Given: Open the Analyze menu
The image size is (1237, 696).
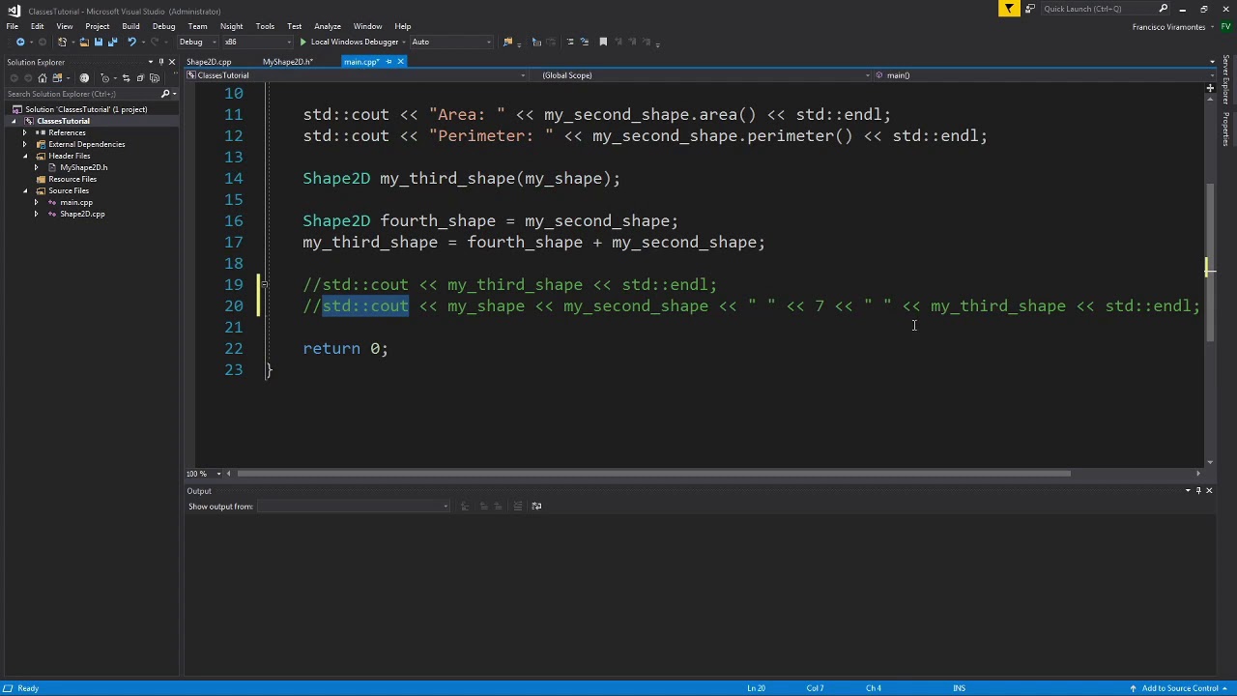Looking at the screenshot, I should 327,26.
